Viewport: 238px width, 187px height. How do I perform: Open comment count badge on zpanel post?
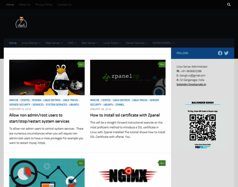[x=162, y=65]
